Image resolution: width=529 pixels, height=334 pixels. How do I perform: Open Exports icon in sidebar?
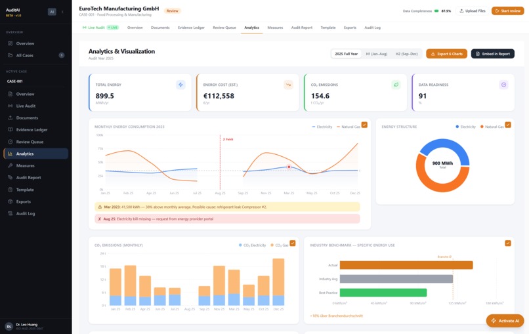coord(10,201)
